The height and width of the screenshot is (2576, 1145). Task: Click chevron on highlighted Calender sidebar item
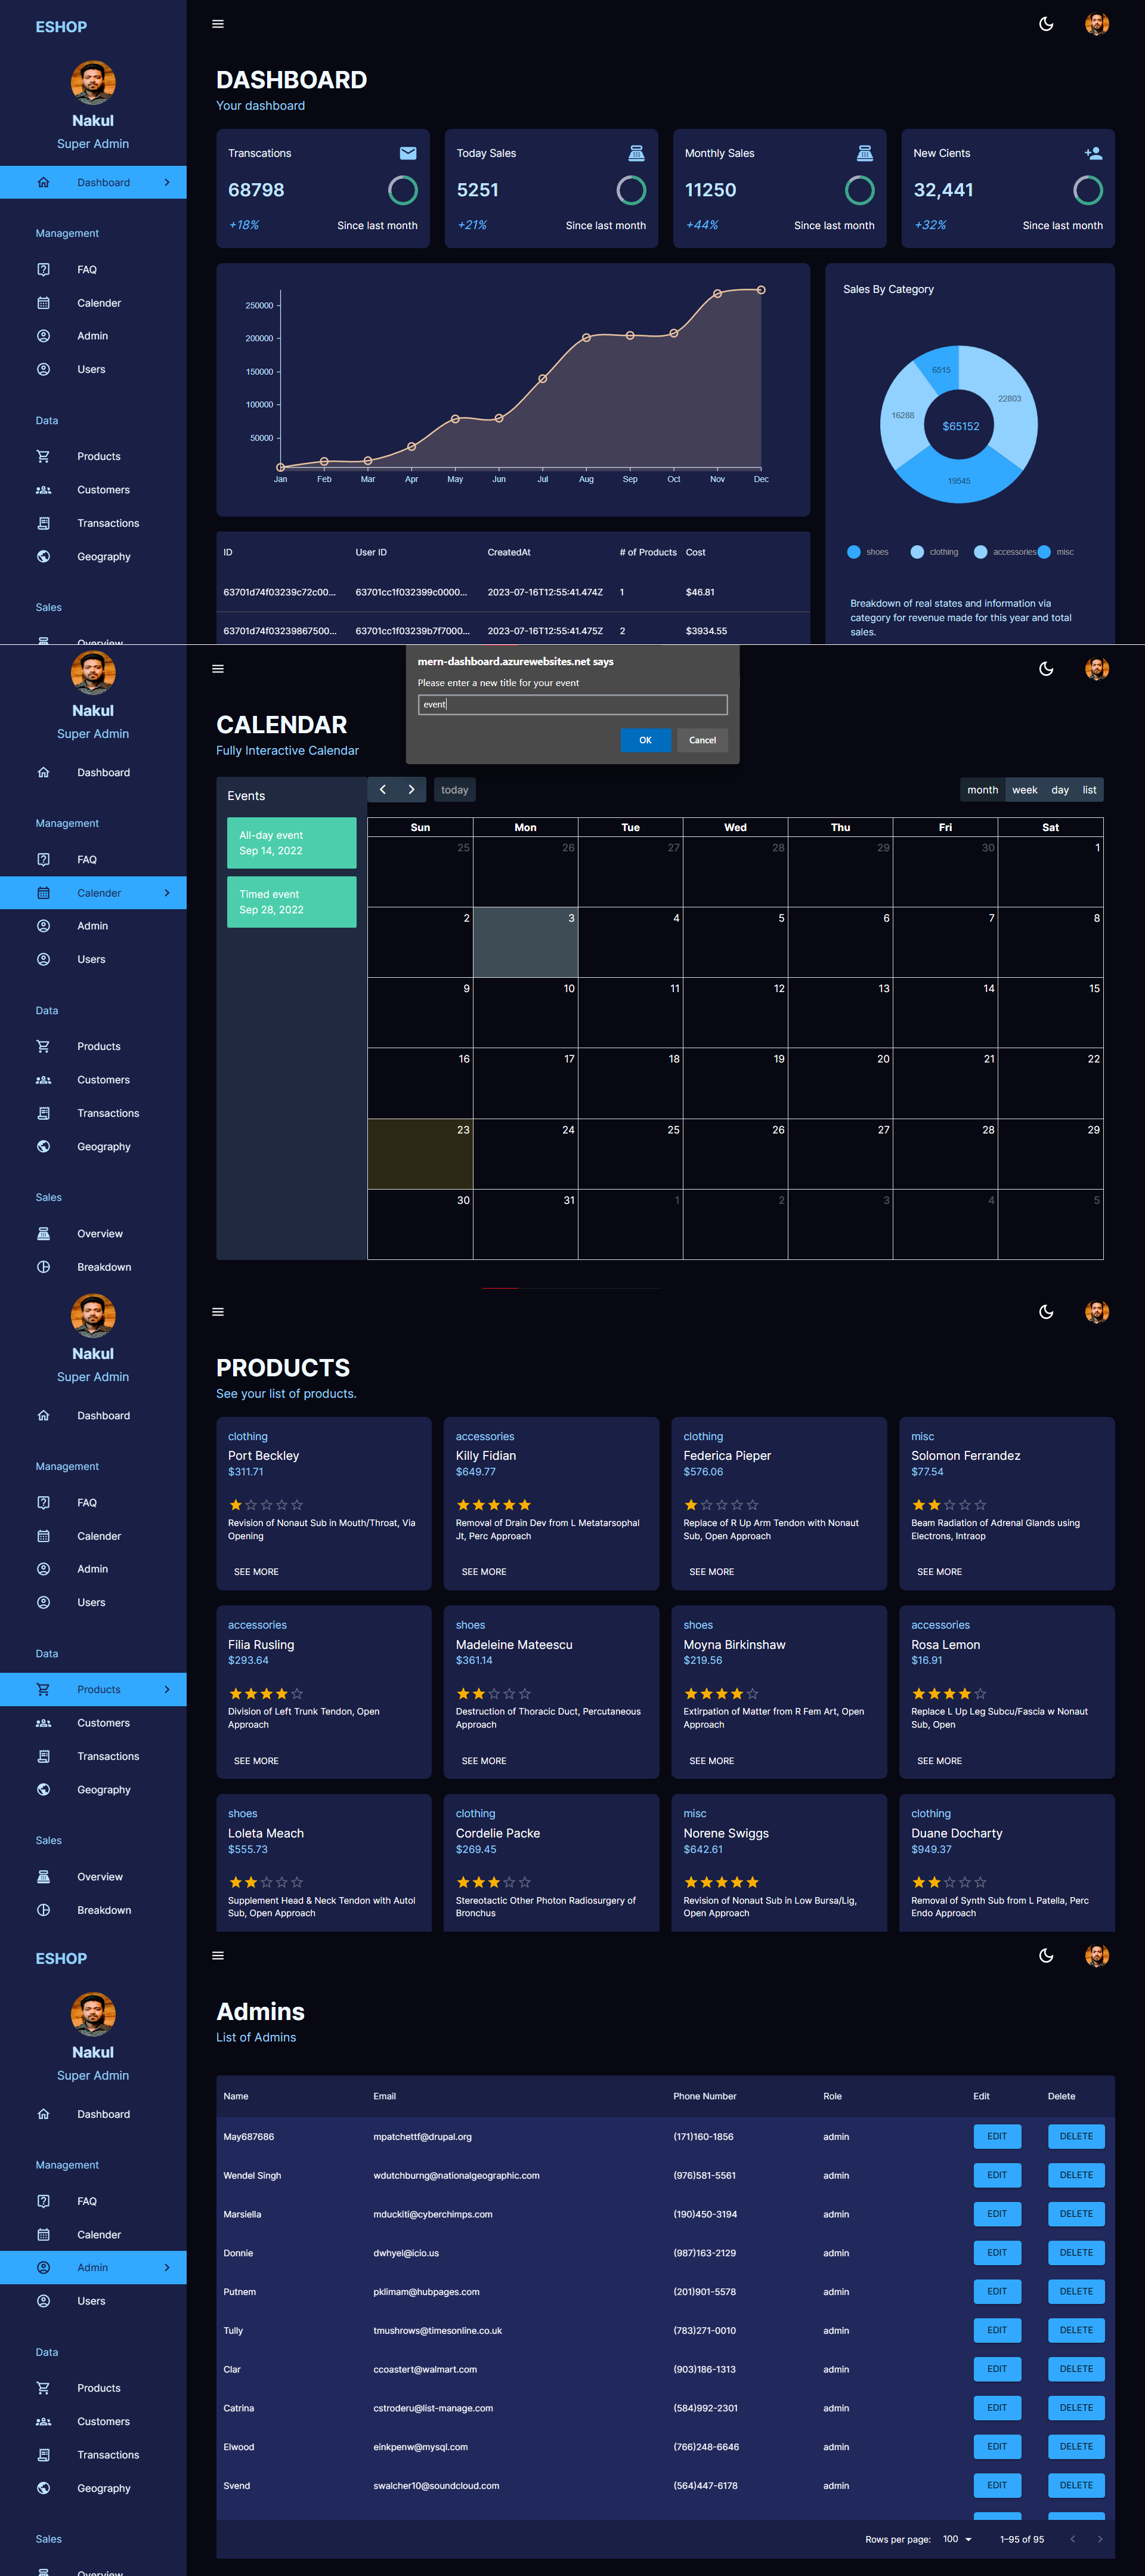pyautogui.click(x=166, y=893)
